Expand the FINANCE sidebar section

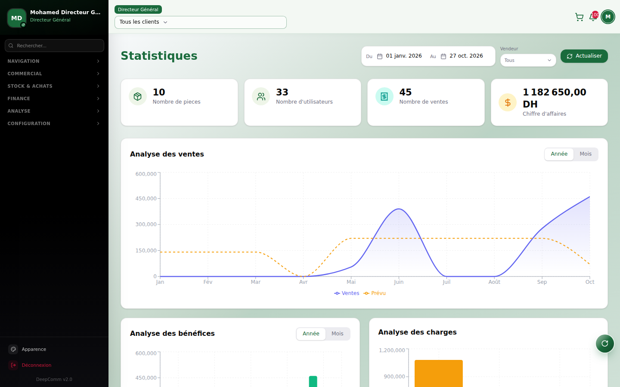(54, 98)
